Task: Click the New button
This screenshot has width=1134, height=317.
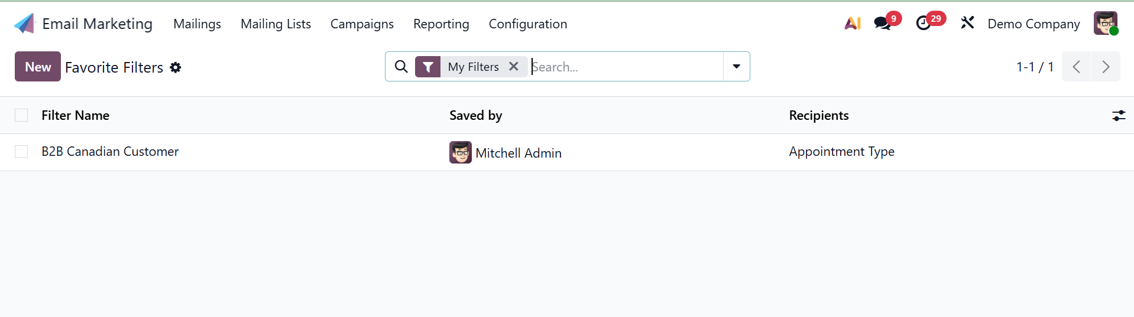Action: tap(38, 67)
